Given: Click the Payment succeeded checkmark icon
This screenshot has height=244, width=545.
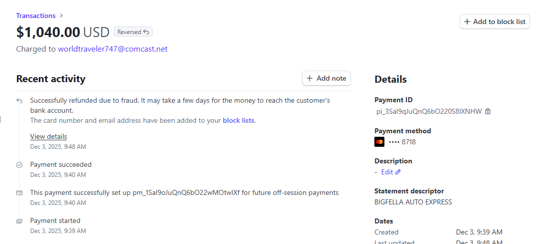Looking at the screenshot, I should coord(20,164).
